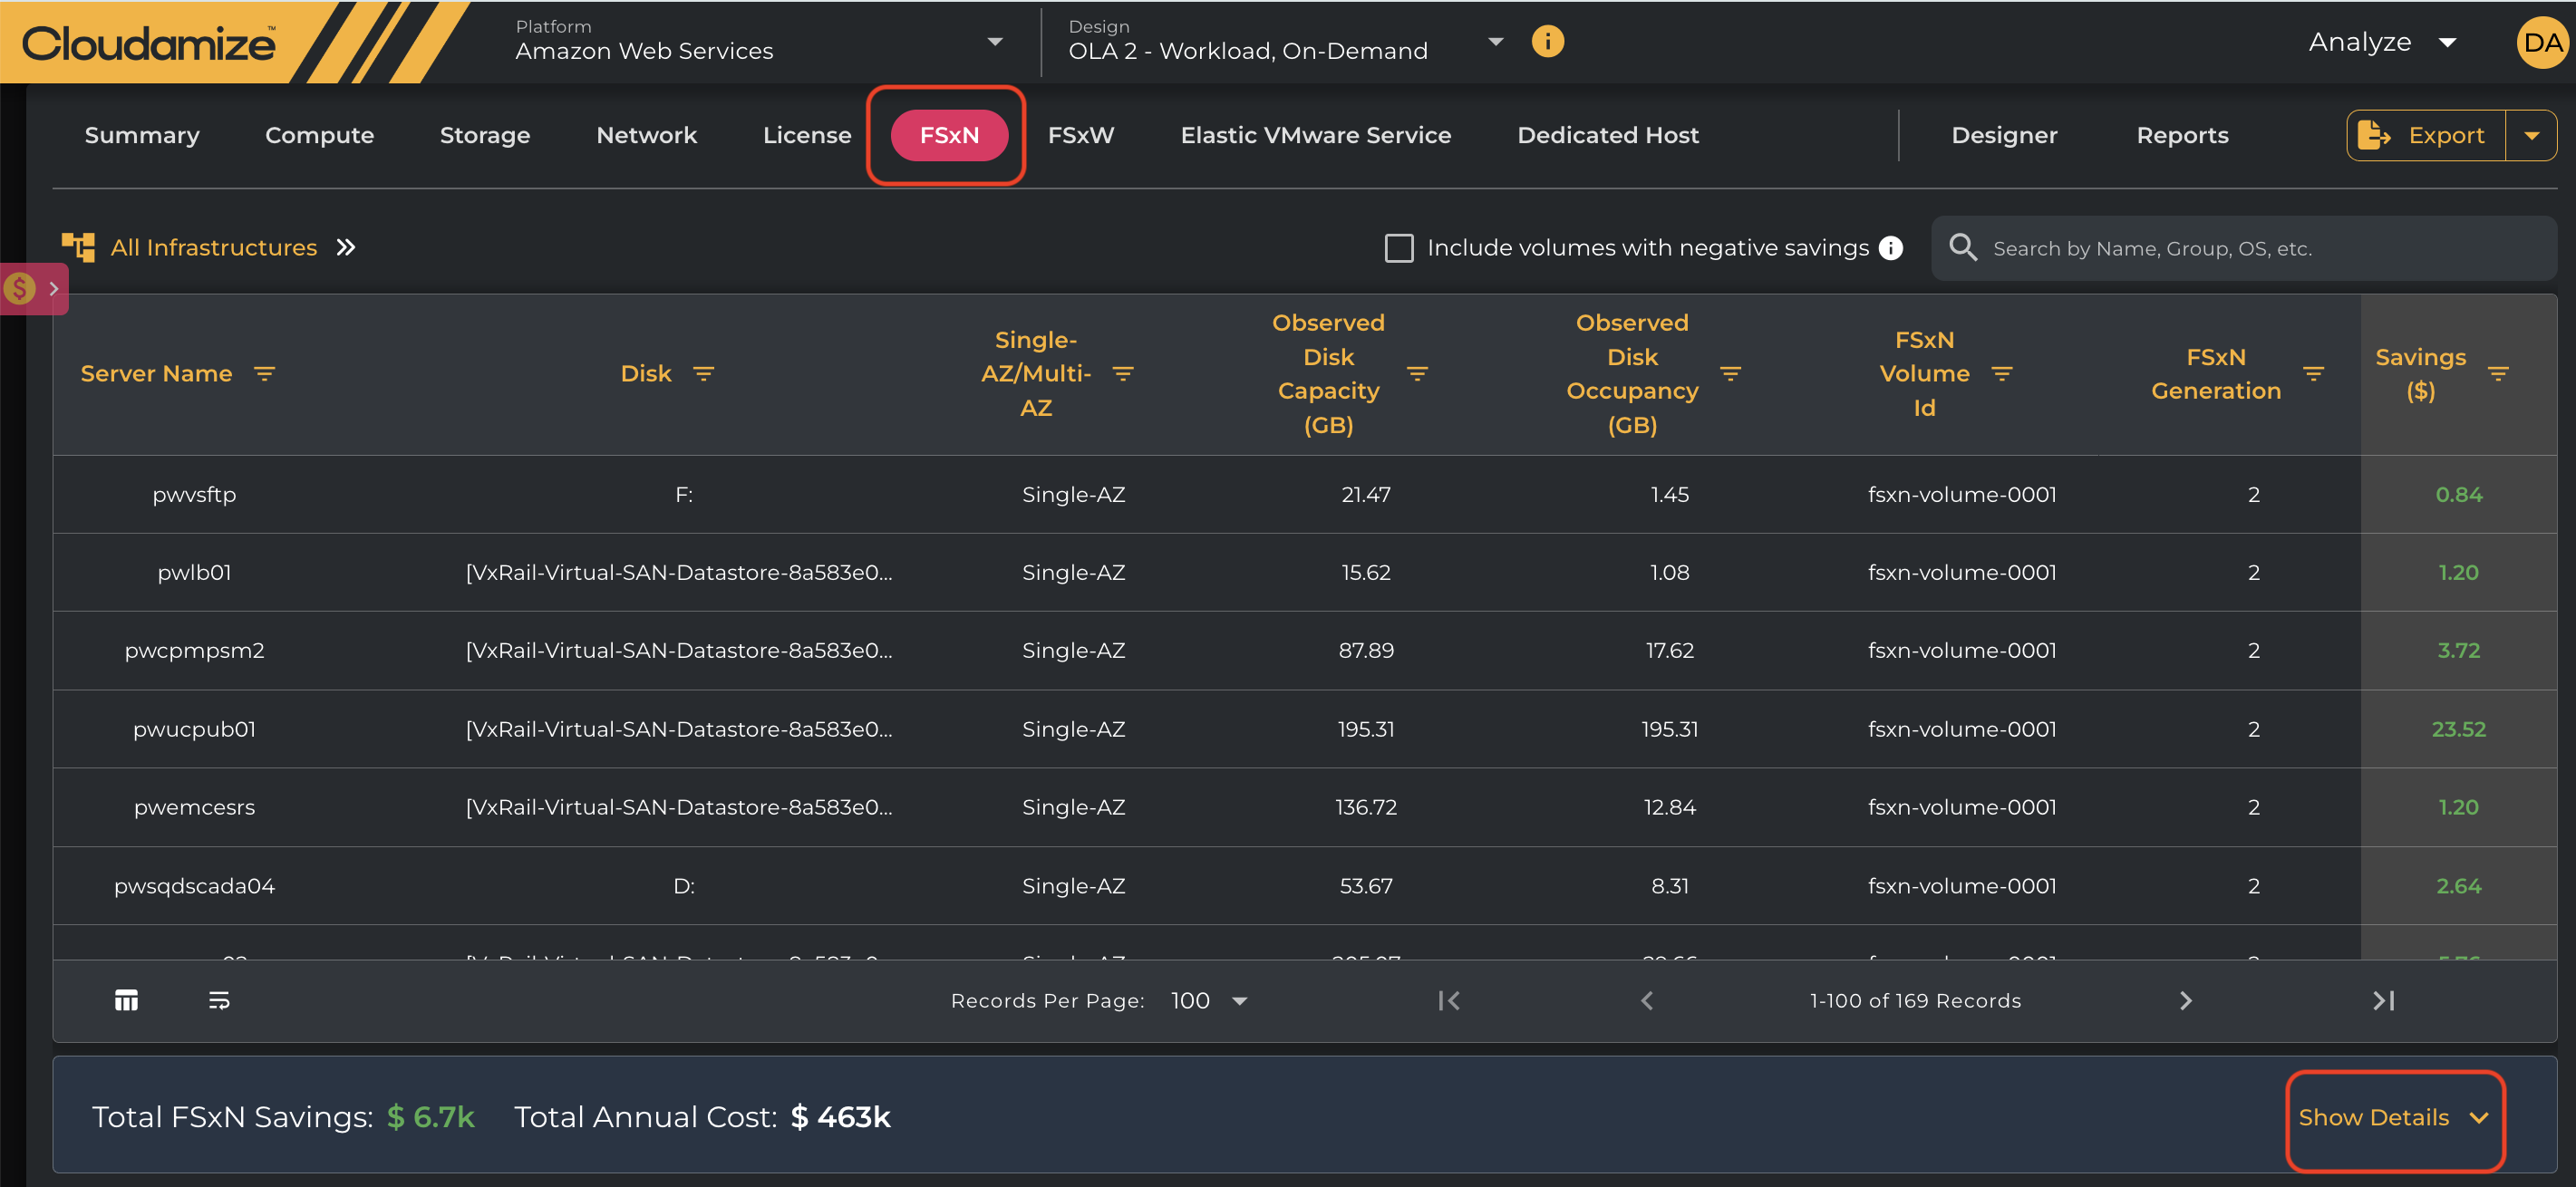Go to the first page
The image size is (2576, 1187).
1449,1000
